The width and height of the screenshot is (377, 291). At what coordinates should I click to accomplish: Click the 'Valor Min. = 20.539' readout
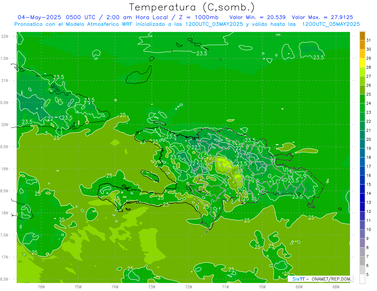[x=257, y=17]
